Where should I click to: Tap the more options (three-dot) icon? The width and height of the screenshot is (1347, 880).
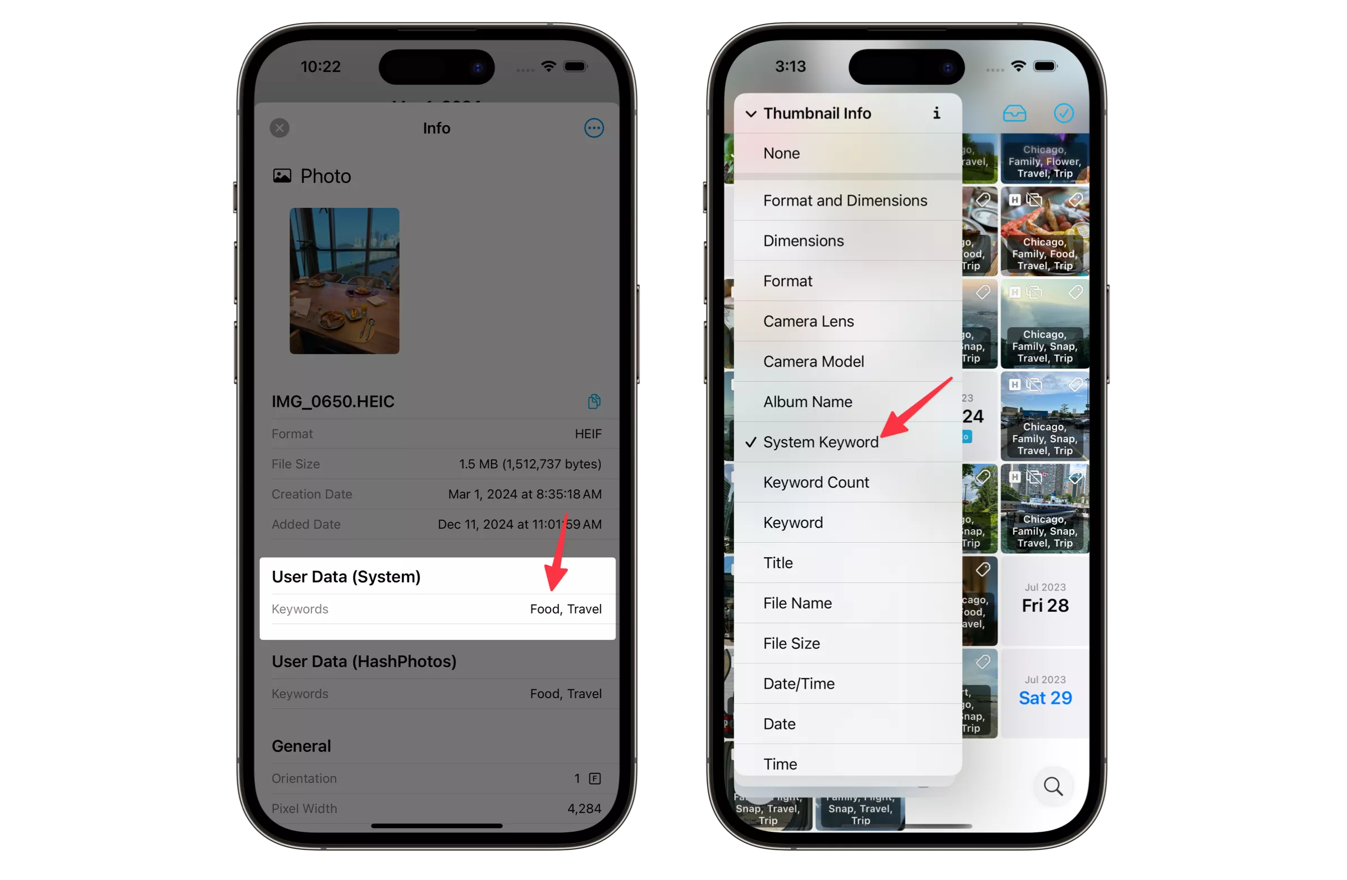593,128
